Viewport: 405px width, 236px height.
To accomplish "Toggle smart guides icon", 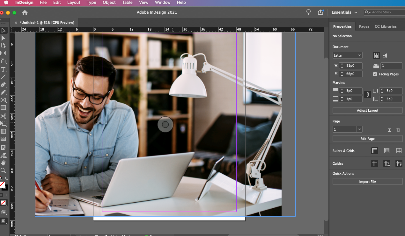I will [x=399, y=163].
